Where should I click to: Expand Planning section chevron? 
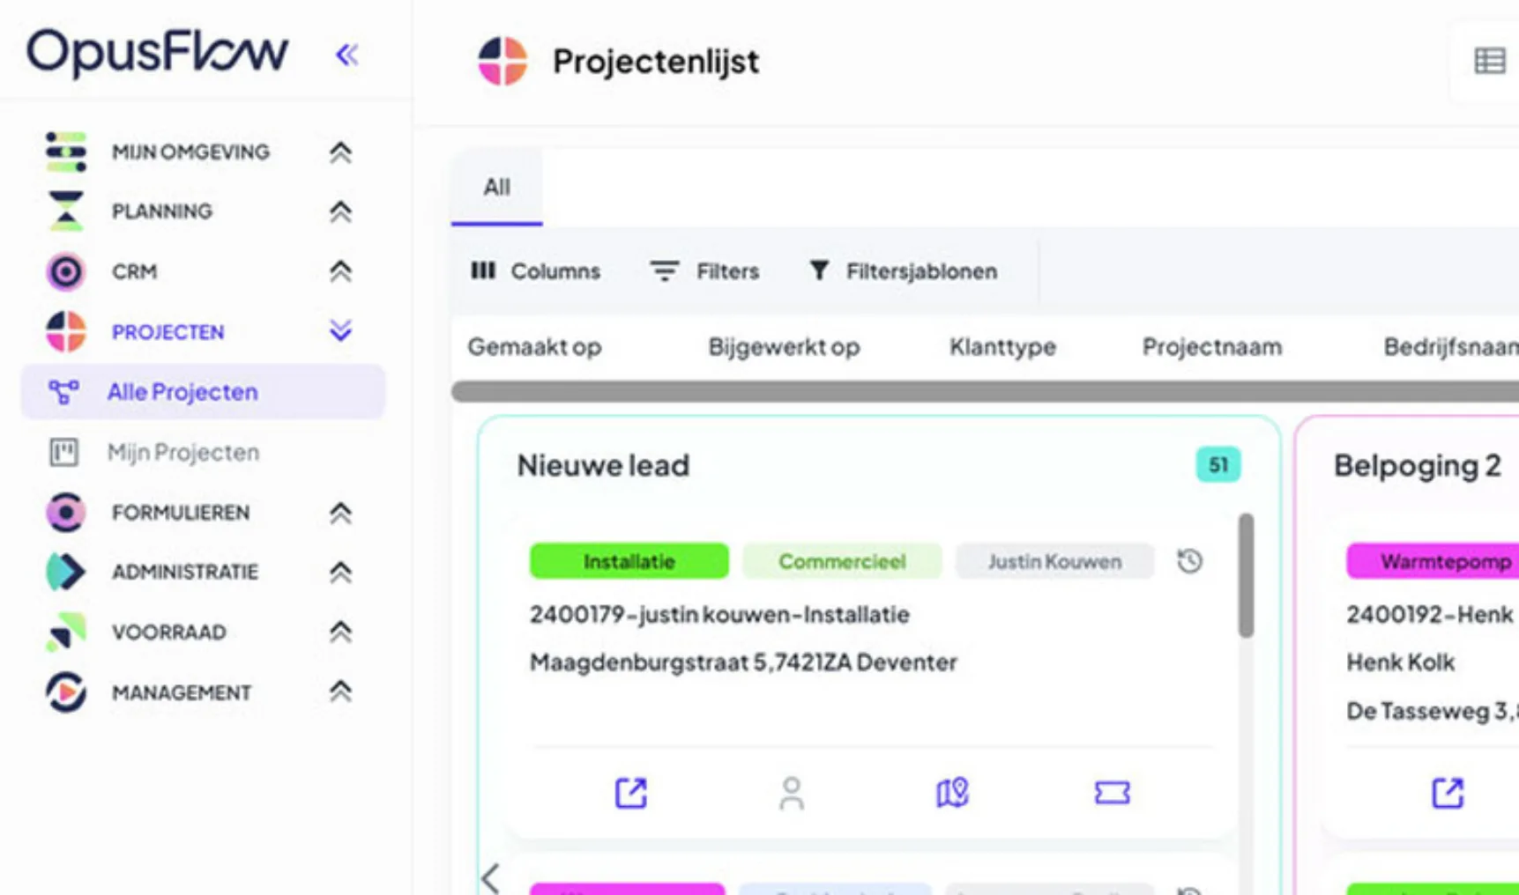coord(340,211)
